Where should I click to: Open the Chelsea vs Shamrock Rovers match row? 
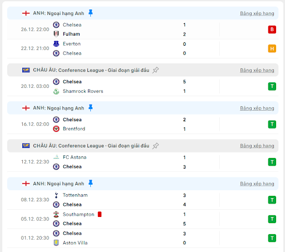(142, 86)
